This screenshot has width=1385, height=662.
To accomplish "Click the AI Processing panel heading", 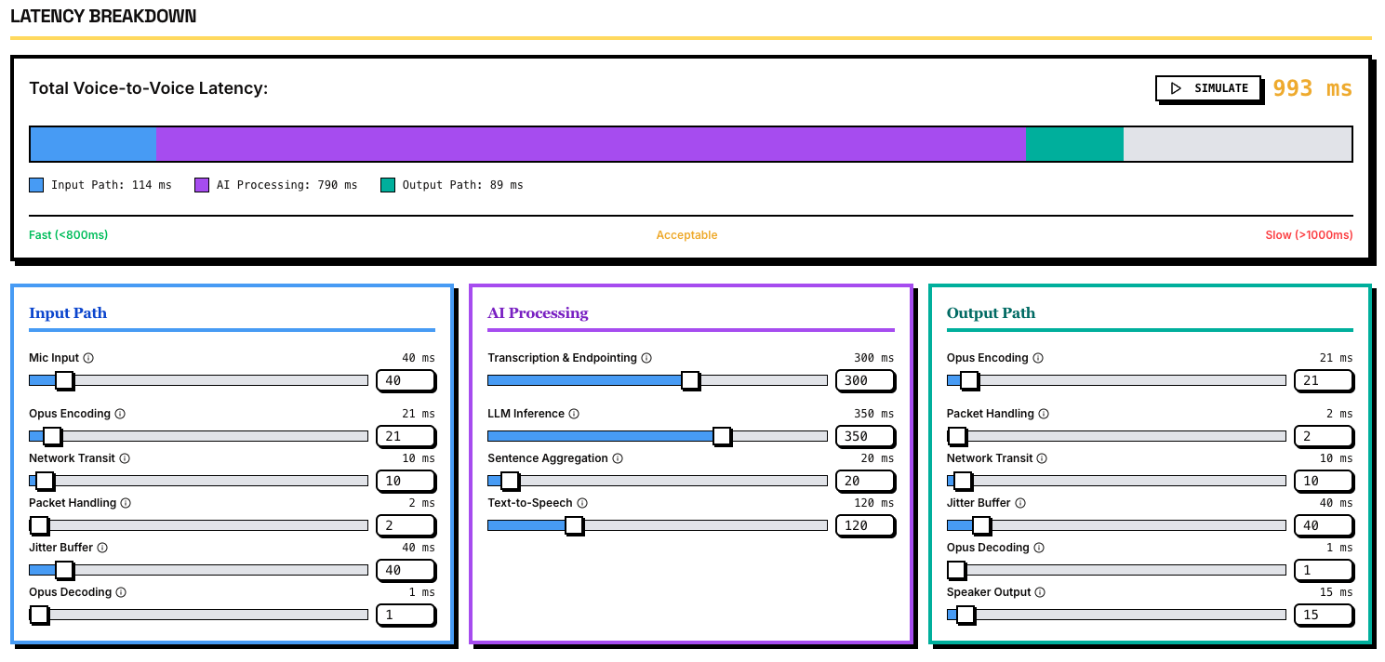I will (538, 313).
